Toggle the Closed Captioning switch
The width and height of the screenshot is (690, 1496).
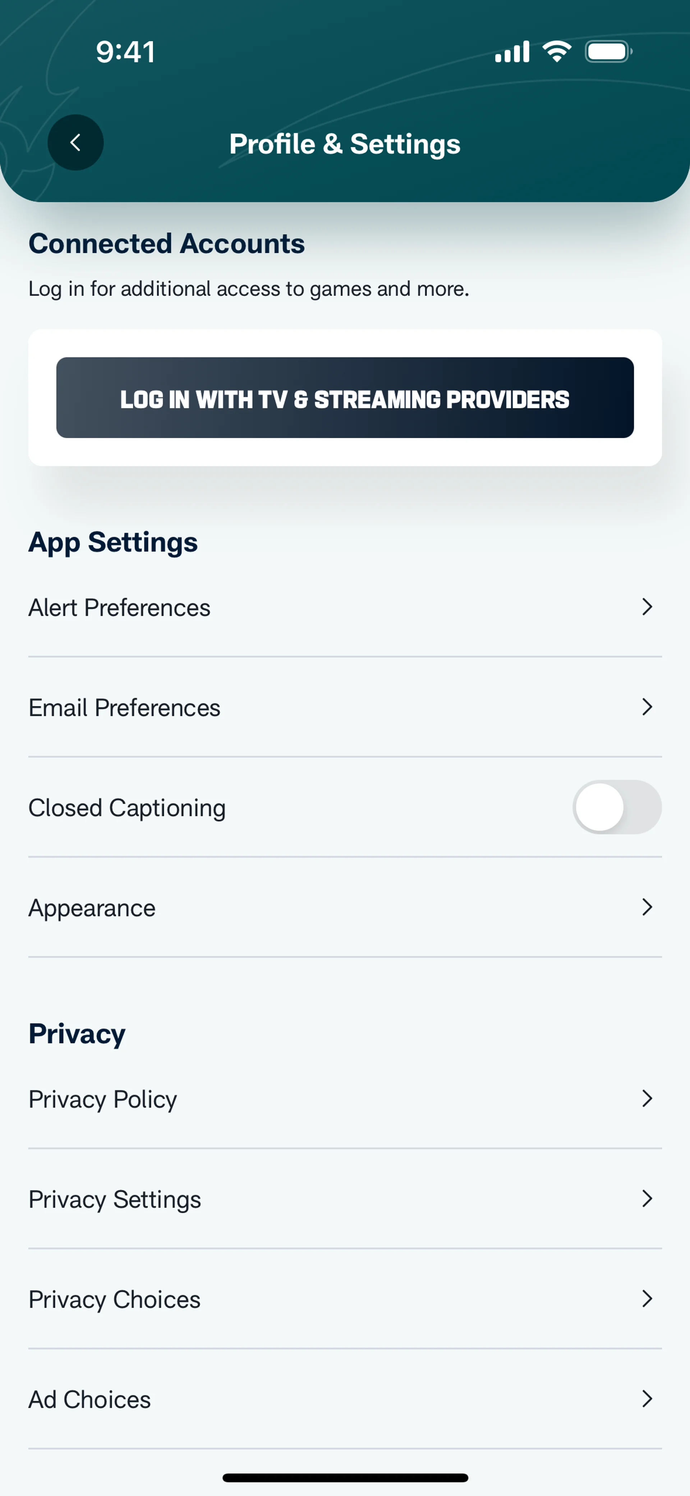point(617,807)
